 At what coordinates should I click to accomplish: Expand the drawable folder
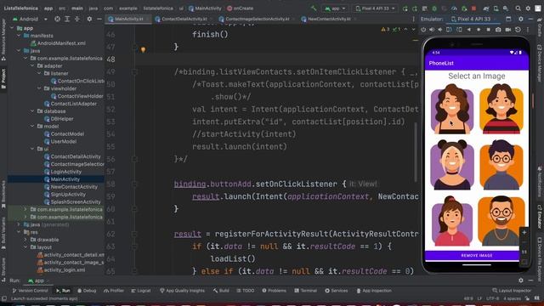click(x=25, y=240)
